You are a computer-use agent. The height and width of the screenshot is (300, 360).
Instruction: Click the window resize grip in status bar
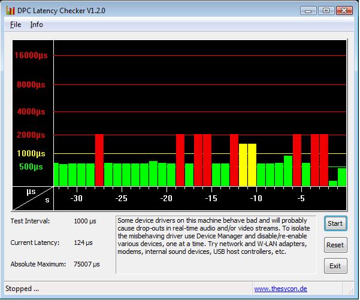350,291
